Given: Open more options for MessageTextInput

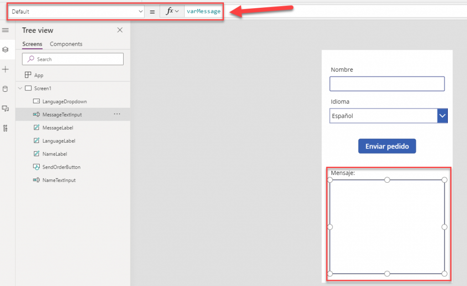Looking at the screenshot, I should pyautogui.click(x=117, y=114).
